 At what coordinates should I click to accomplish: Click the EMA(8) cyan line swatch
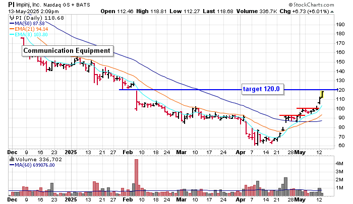point(12,35)
